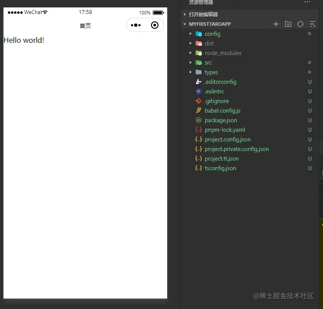
Task: Click the Hello world! text in simulator
Action: click(x=24, y=40)
